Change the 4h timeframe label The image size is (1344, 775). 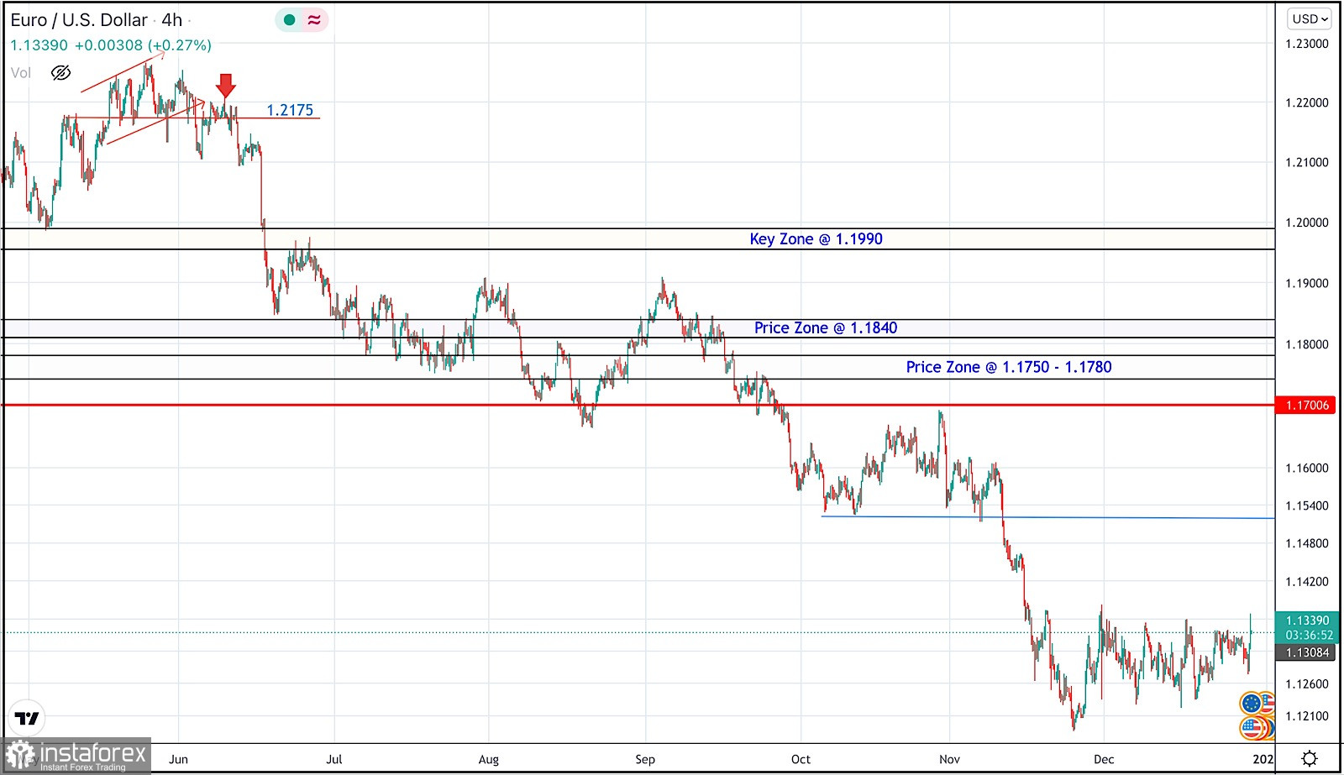coord(171,20)
